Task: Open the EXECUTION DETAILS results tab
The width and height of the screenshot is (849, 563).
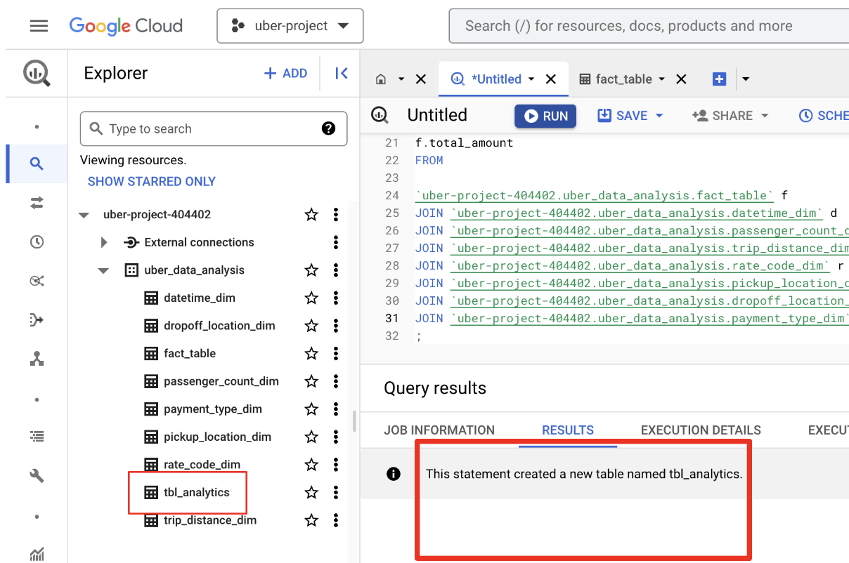Action: pyautogui.click(x=700, y=430)
